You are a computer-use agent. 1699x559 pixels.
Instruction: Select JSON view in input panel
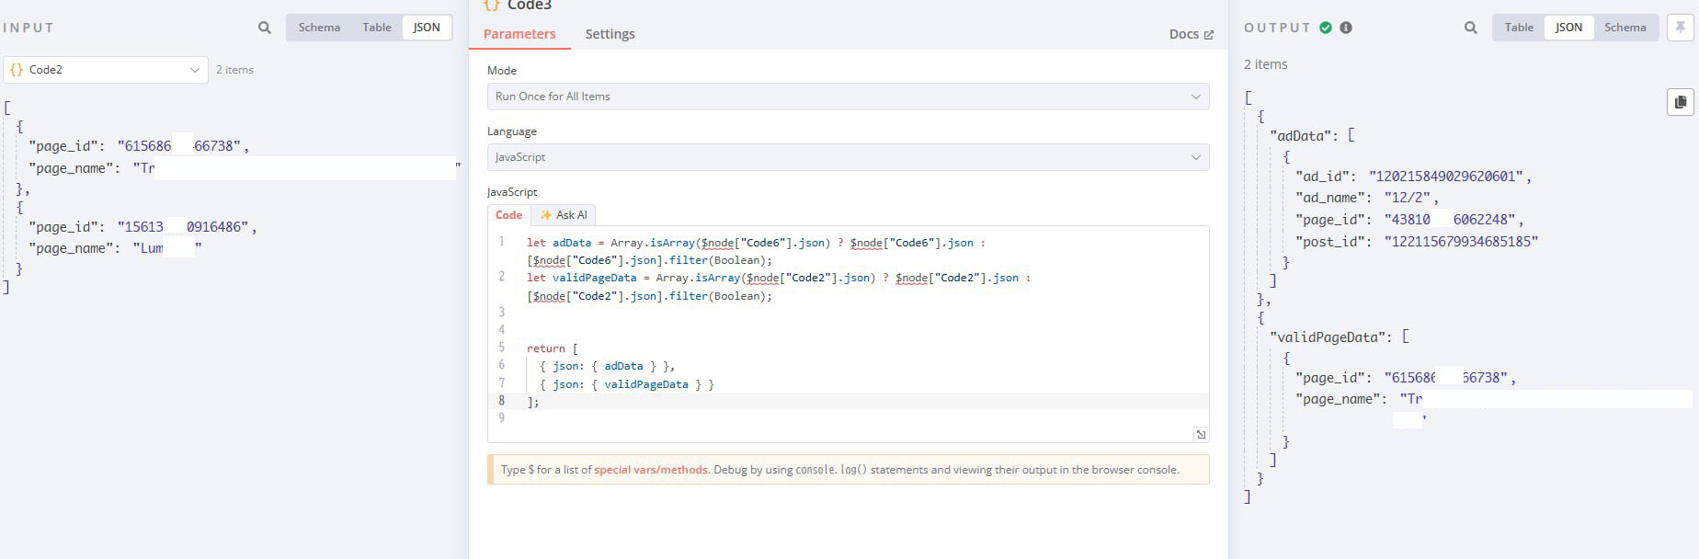click(x=427, y=28)
